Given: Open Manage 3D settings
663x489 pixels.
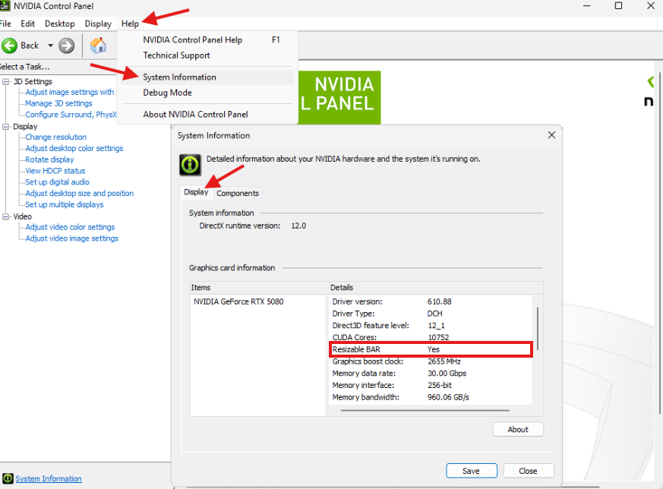Looking at the screenshot, I should point(58,103).
